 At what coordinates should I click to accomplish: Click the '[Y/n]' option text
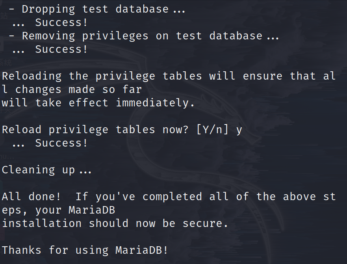click(x=212, y=130)
